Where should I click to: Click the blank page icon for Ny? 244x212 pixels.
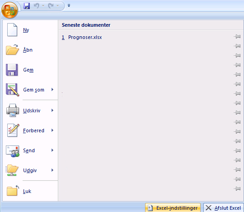point(12,29)
